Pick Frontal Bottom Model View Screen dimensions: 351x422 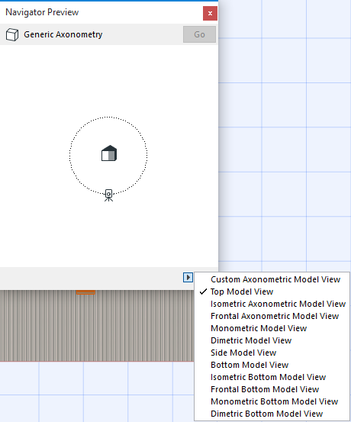272,389
